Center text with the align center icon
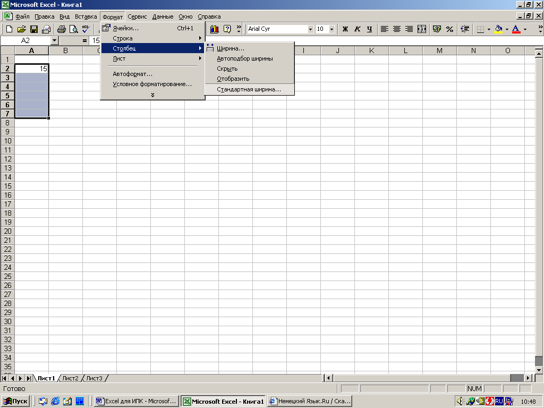This screenshot has height=408, width=544. tap(396, 29)
